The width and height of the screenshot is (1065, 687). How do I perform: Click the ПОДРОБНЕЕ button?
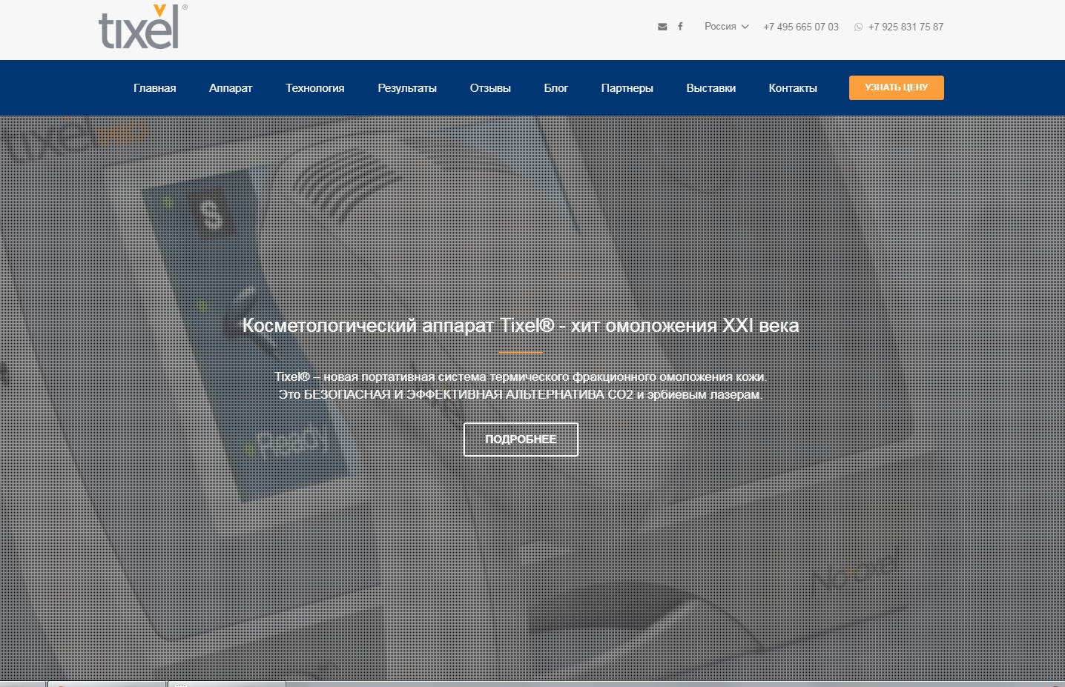[521, 439]
